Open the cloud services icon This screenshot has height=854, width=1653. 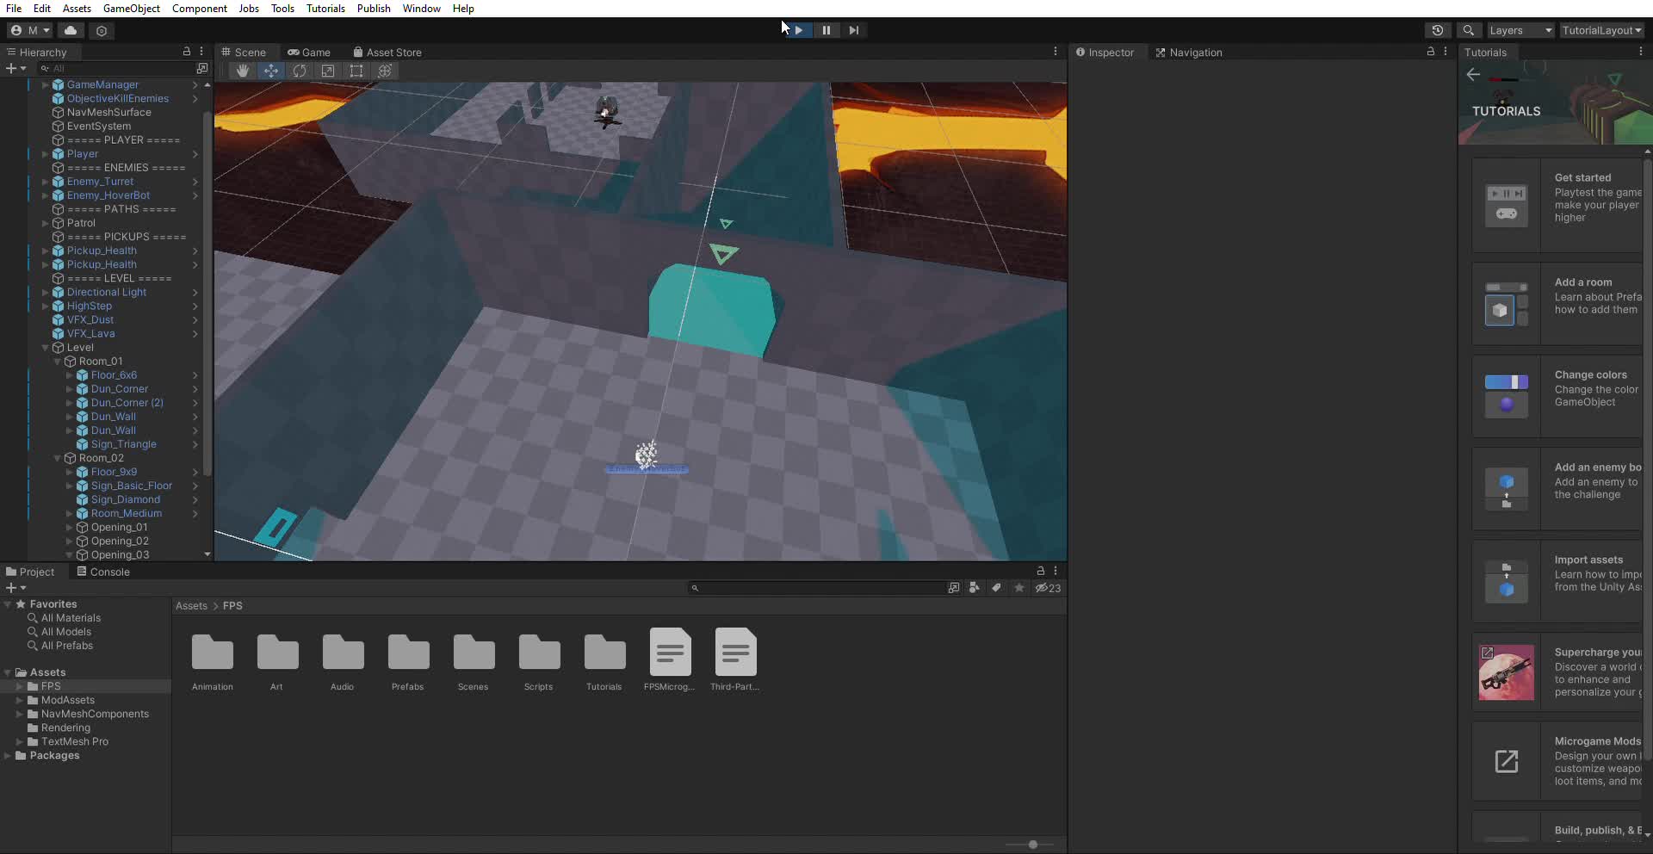(71, 30)
